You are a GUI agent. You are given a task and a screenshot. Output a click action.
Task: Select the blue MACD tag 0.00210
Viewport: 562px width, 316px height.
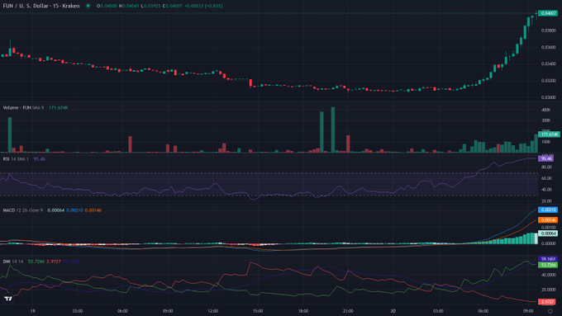point(548,210)
